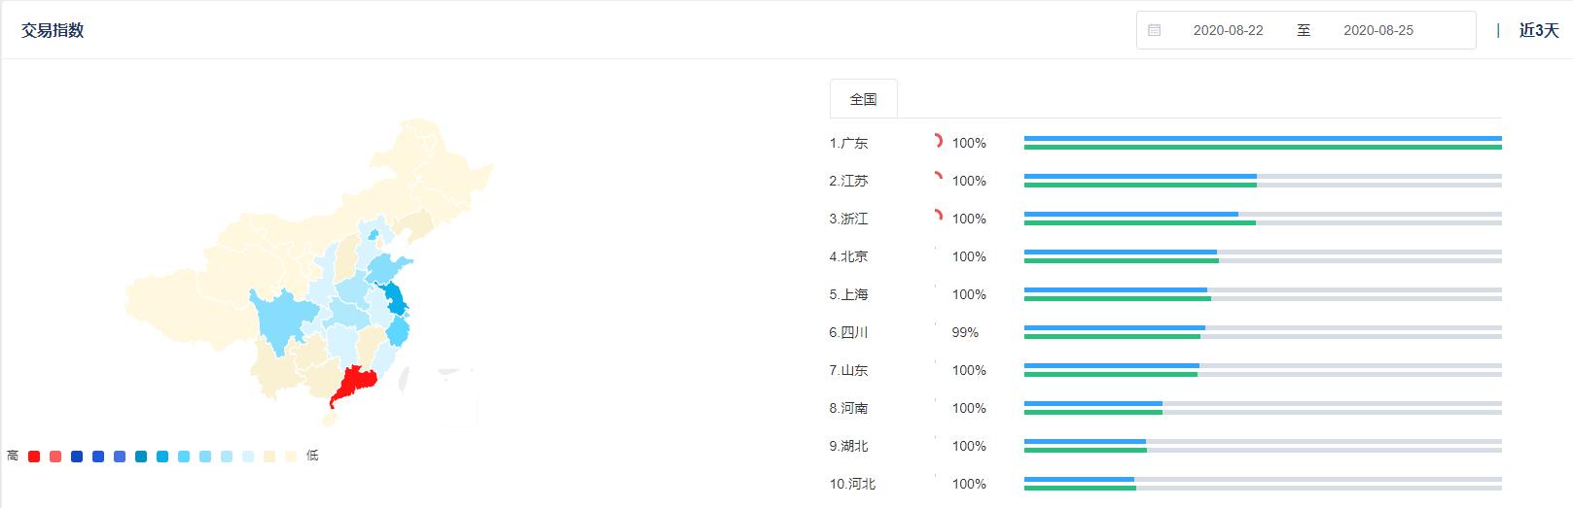Select the 4.北京 ranking row label
This screenshot has height=508, width=1573.
tap(848, 256)
